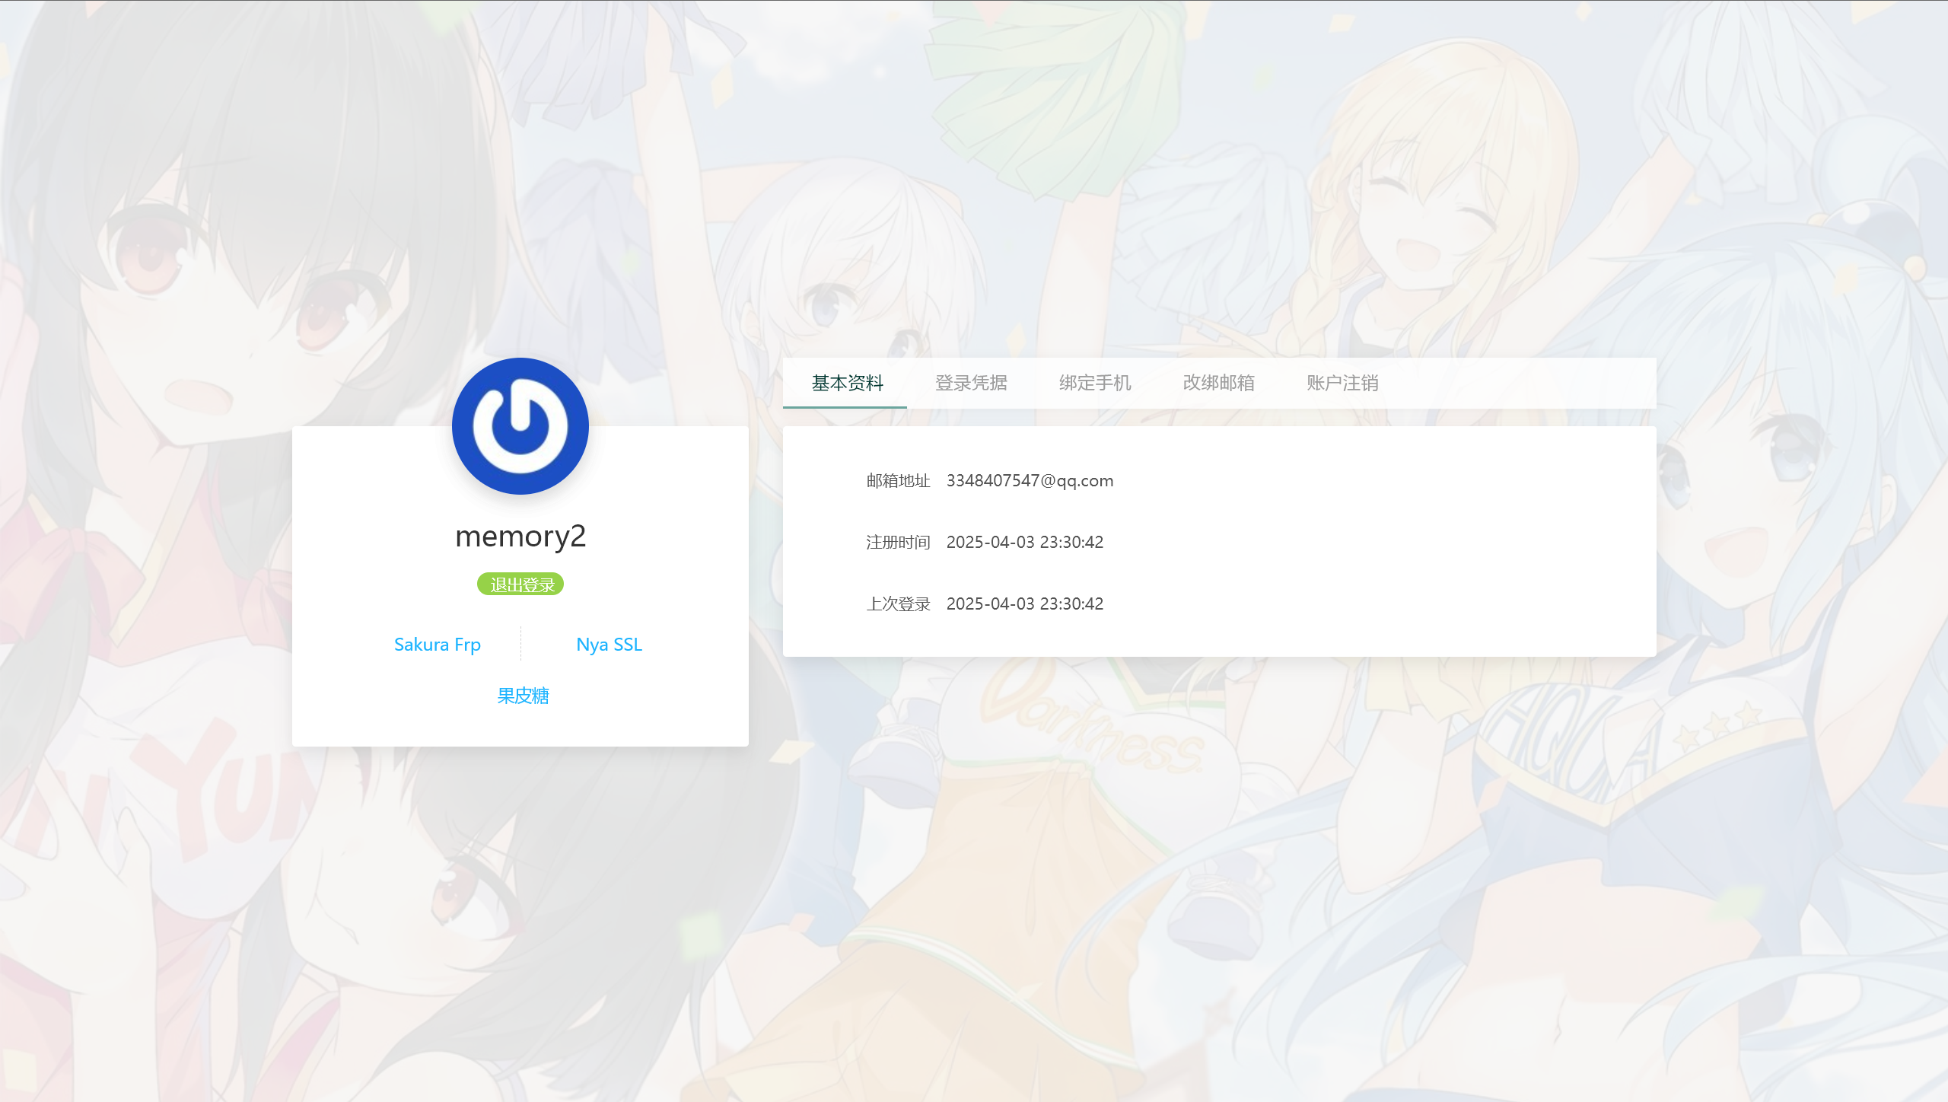Open the Sakura Frp link

click(x=438, y=645)
